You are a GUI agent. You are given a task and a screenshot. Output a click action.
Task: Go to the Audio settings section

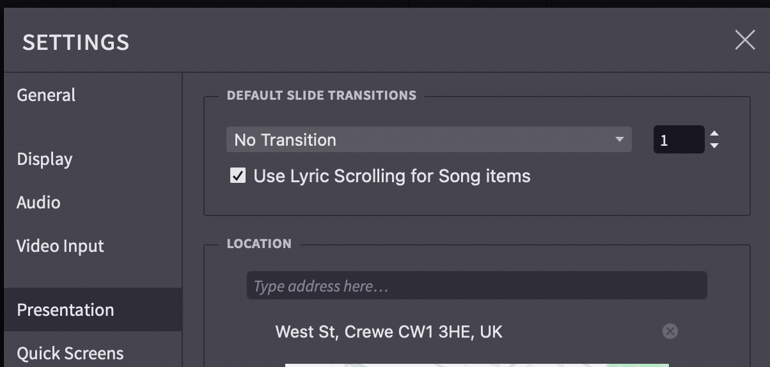click(38, 203)
